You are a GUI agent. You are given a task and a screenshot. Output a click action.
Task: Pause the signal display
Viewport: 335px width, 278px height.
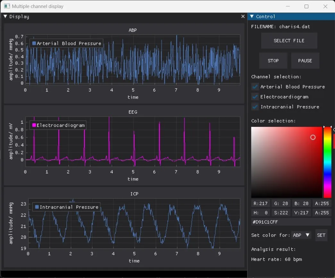305,61
